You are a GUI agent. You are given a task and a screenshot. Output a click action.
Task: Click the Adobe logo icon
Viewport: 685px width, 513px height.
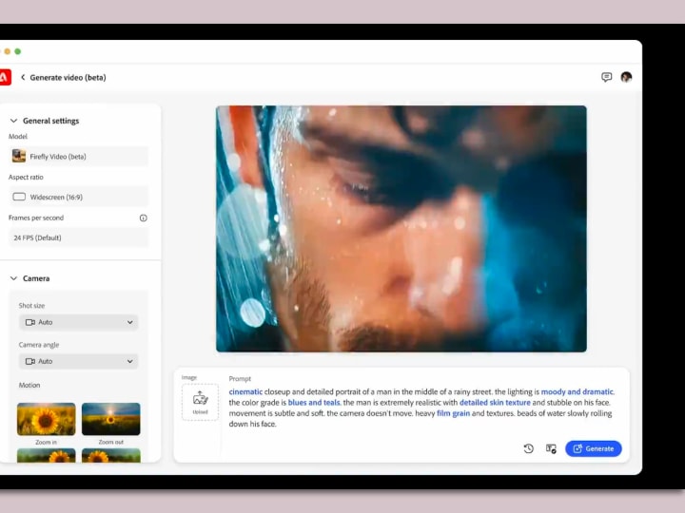point(5,78)
